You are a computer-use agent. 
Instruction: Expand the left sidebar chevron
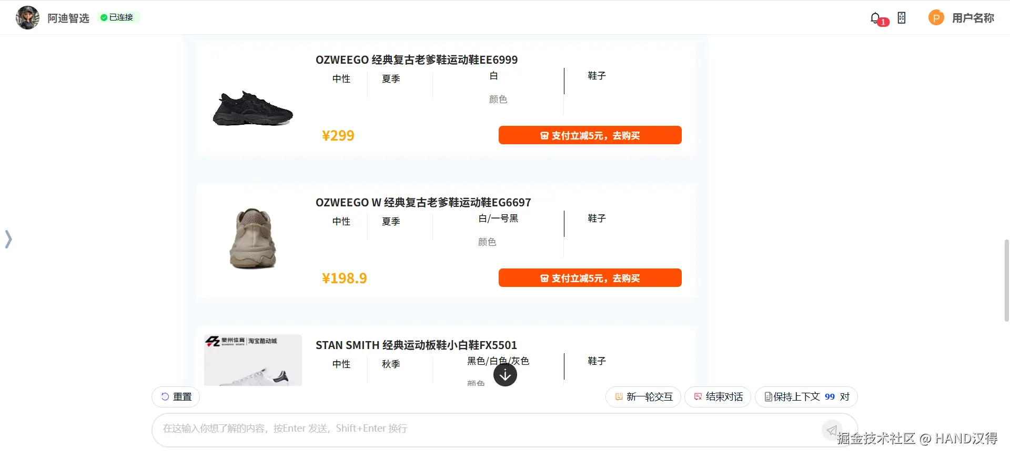click(x=8, y=239)
